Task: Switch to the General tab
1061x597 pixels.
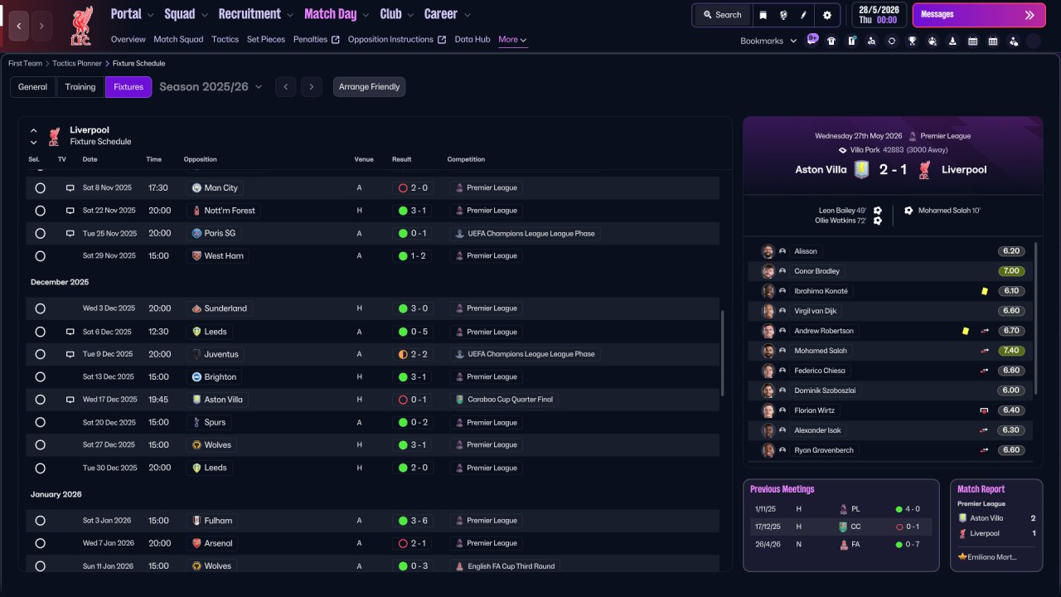Action: tap(33, 87)
